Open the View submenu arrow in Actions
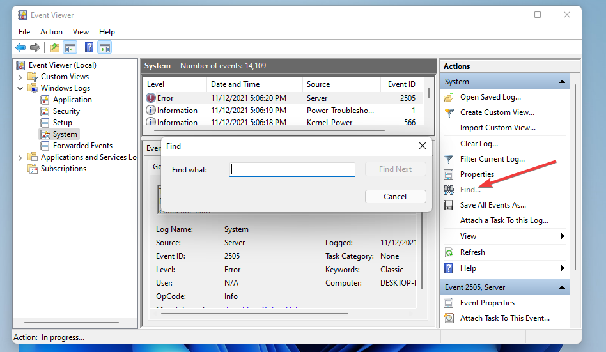This screenshot has height=352, width=606. [x=563, y=236]
